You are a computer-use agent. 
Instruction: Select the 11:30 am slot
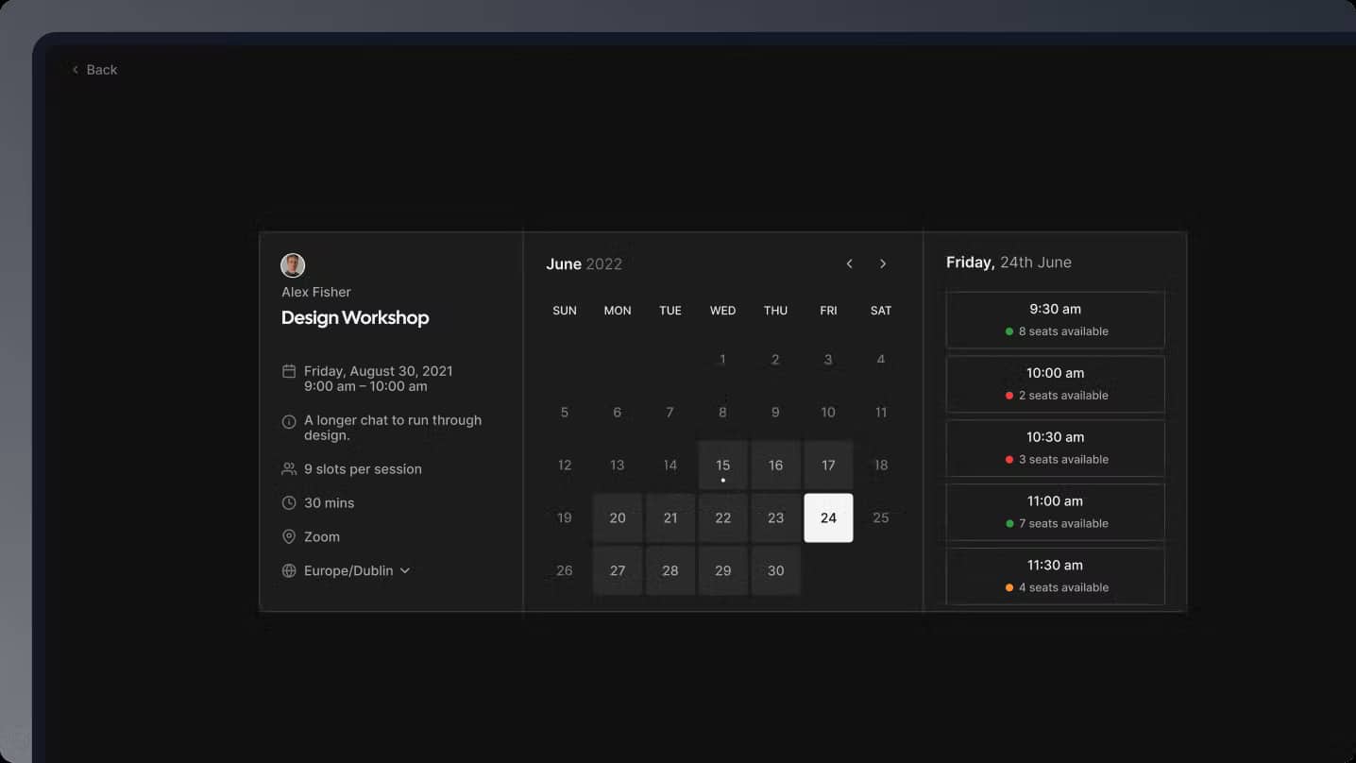click(1055, 576)
